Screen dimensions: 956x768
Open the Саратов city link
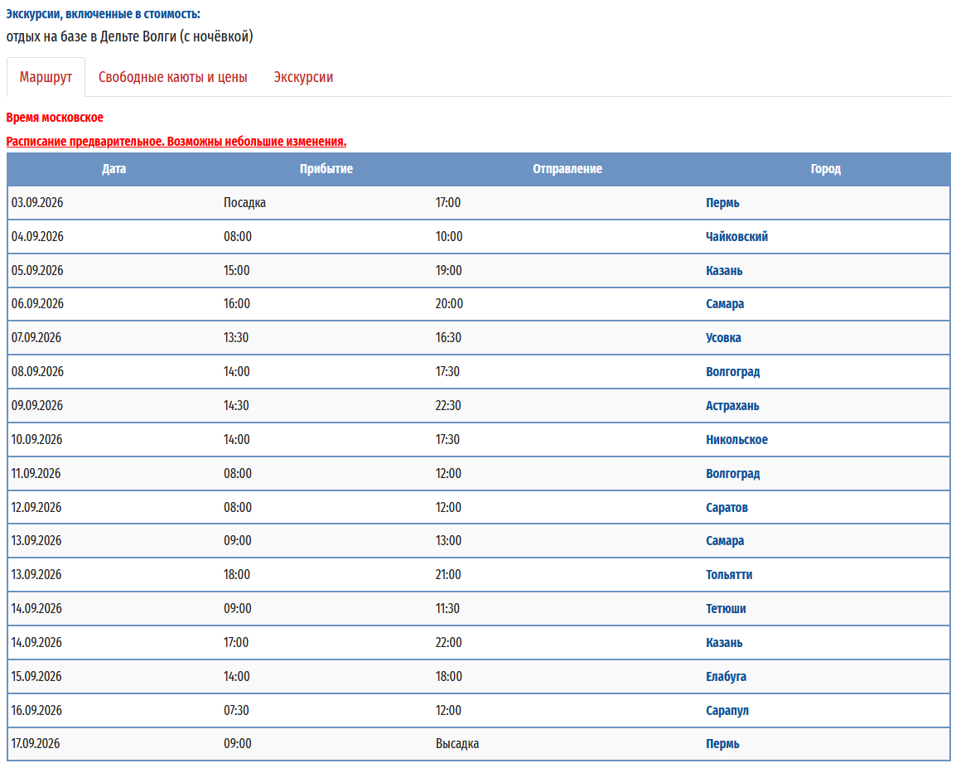point(727,508)
